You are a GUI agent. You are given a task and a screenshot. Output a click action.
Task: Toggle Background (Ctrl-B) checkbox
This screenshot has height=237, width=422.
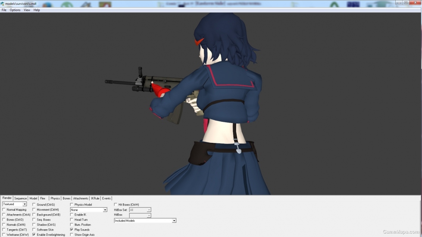tap(34, 215)
